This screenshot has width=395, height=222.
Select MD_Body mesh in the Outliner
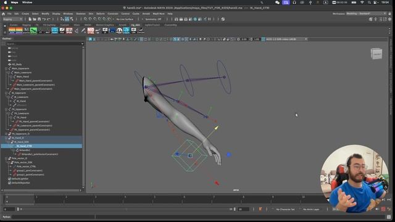17,64
